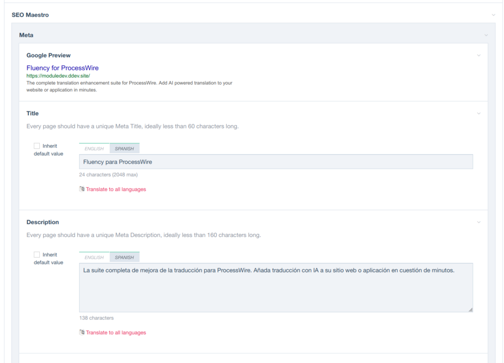The height and width of the screenshot is (363, 504).
Task: Switch to the ENGLISH tab for the Description field
Action: [x=94, y=257]
